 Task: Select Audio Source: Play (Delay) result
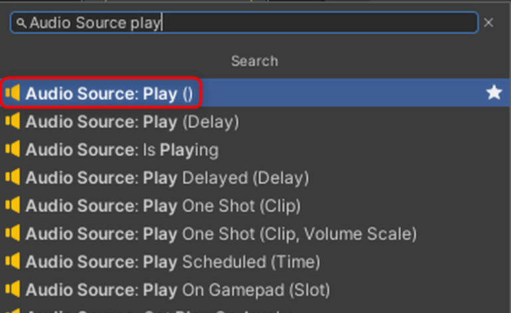click(x=132, y=122)
